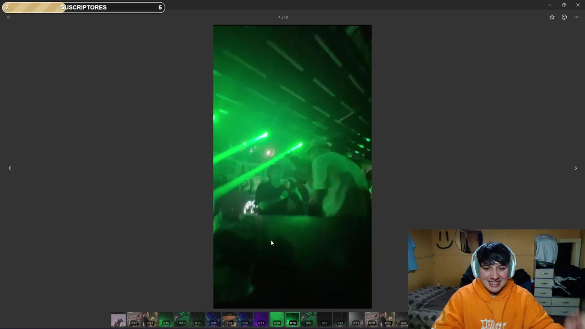Open the 0:13 video thumbnail

tap(197, 319)
